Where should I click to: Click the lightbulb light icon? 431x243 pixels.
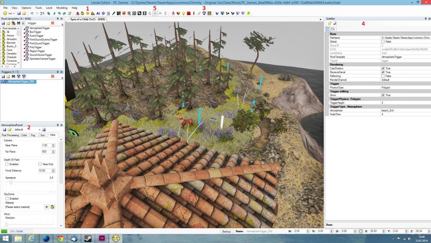pyautogui.click(x=184, y=13)
